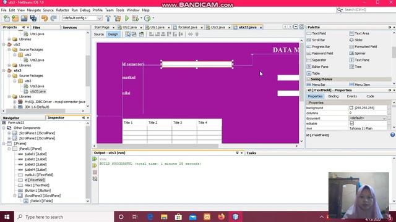Collapse the uts2 project node
Viewport: 396px width, 222px height.
coord(4,44)
